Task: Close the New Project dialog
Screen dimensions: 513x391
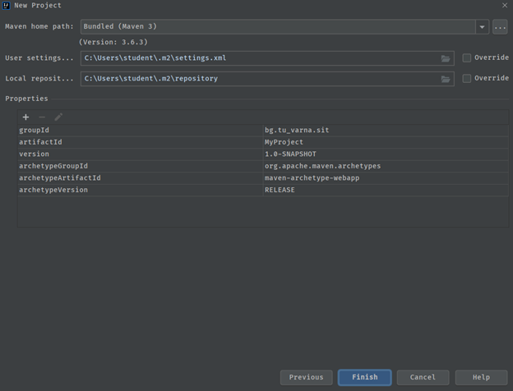Action: coord(504,6)
